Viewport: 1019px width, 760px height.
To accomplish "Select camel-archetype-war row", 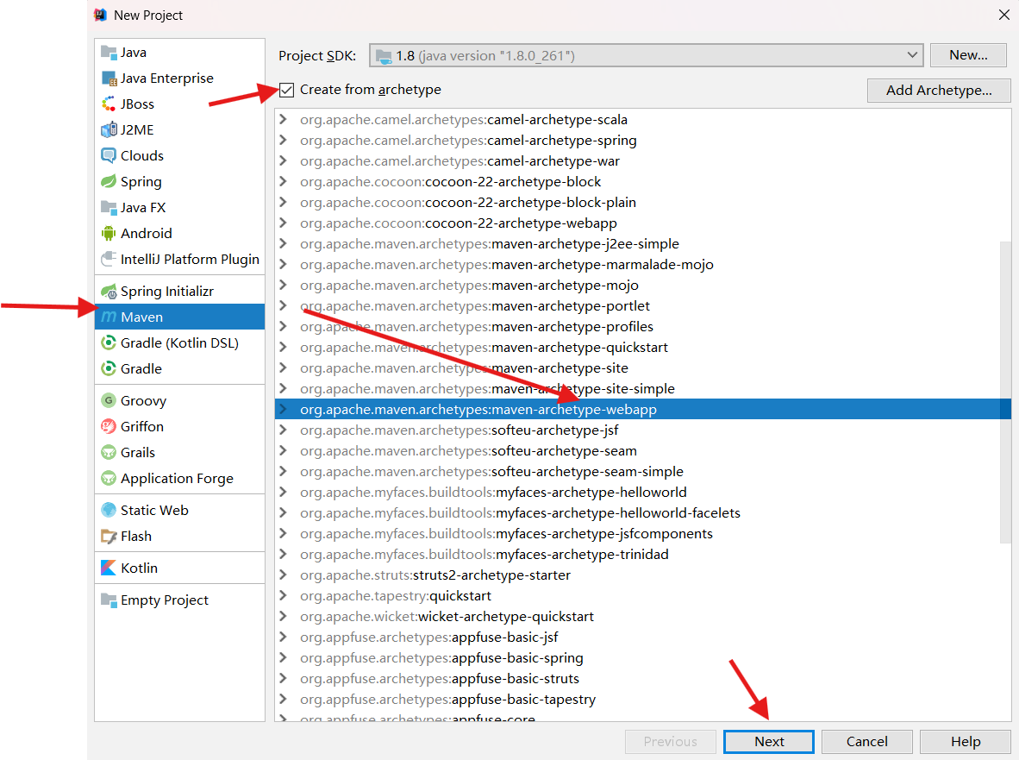I will pos(643,161).
